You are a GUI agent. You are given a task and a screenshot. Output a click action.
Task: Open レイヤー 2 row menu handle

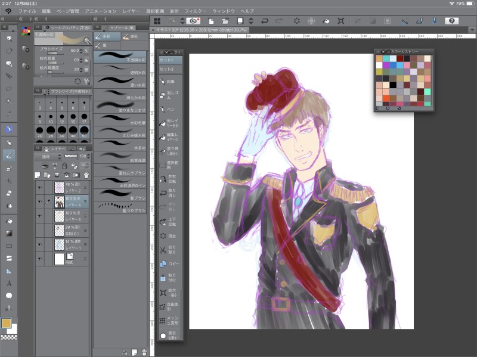click(85, 188)
